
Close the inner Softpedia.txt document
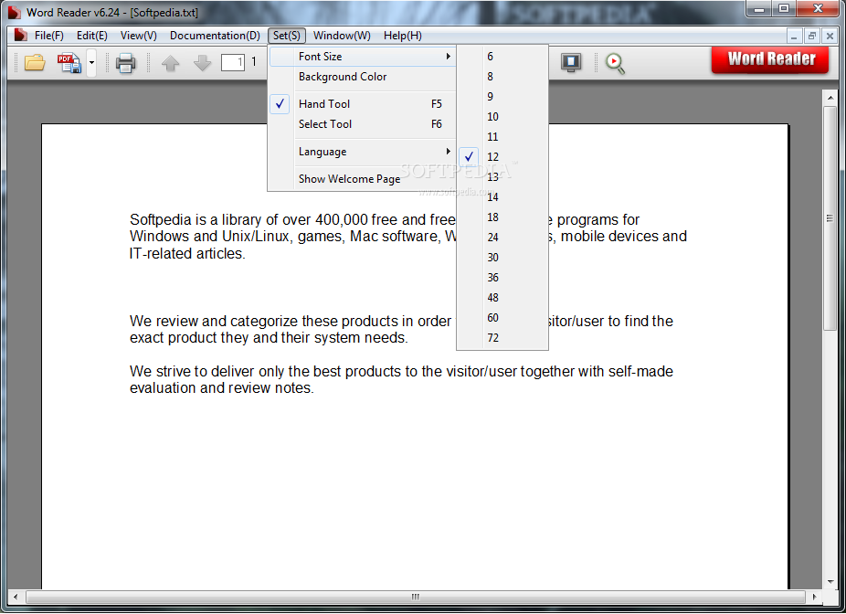[830, 37]
